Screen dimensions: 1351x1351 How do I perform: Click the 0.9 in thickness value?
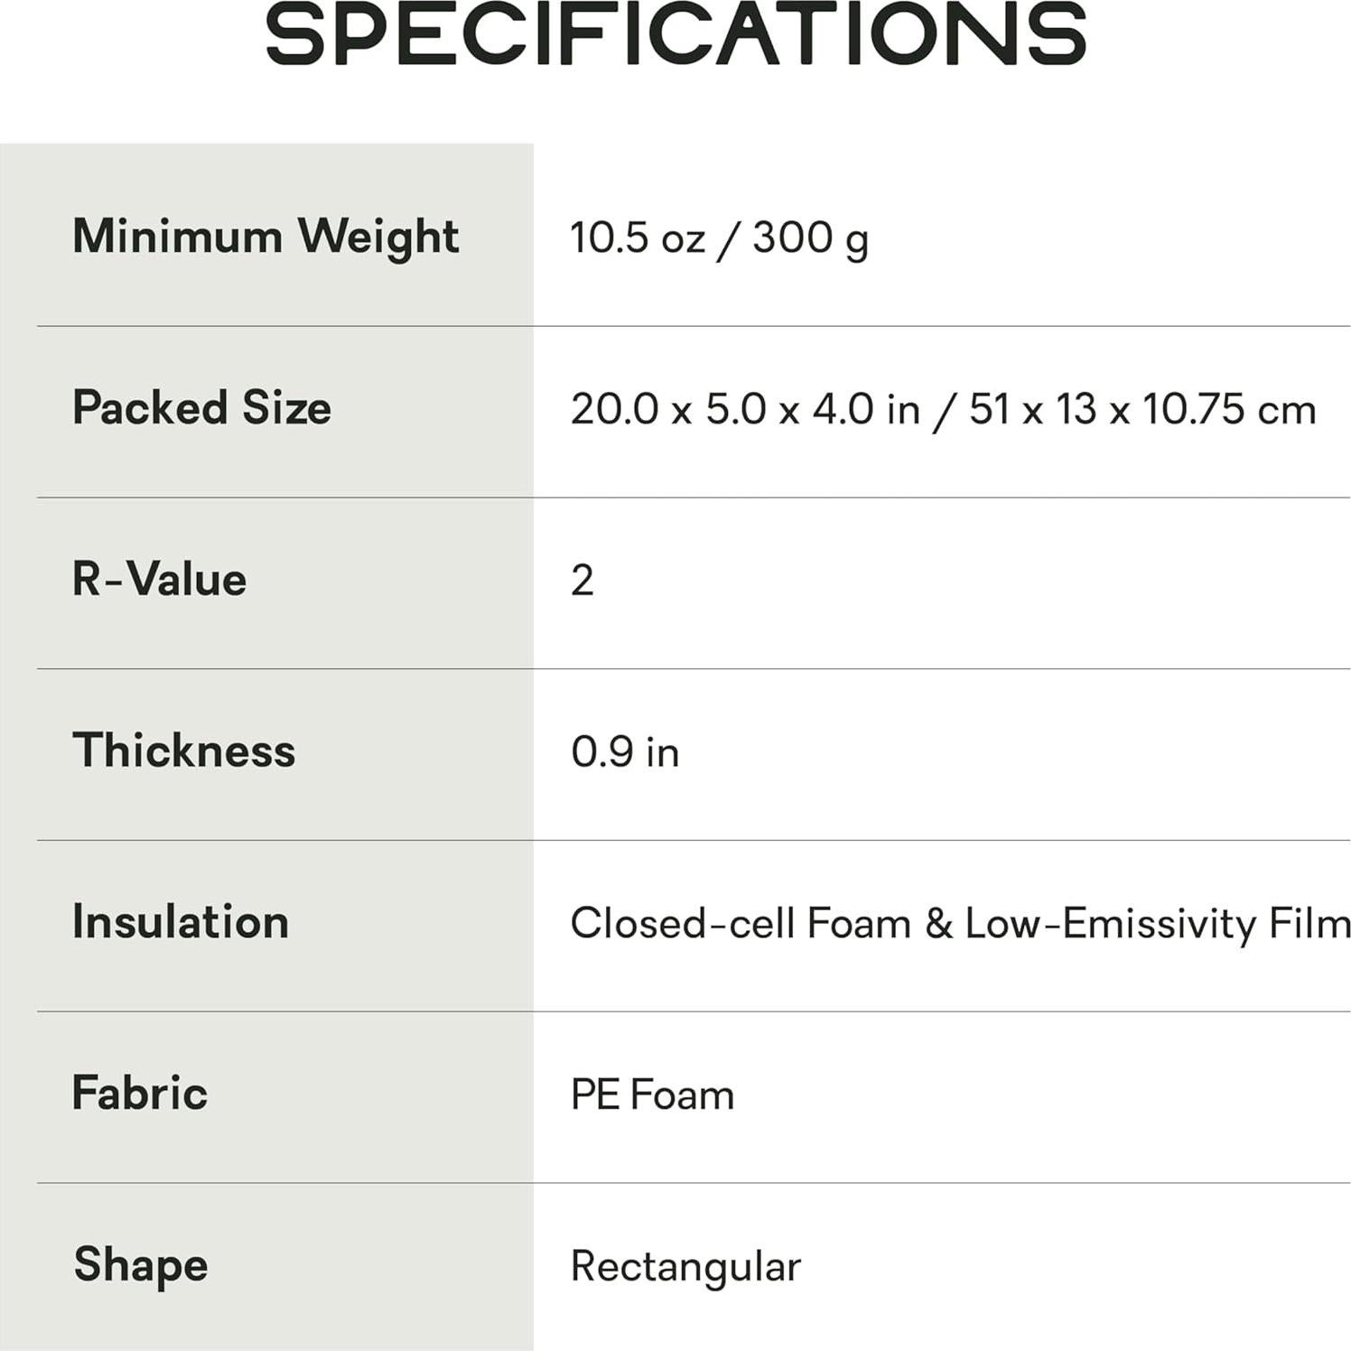pos(625,752)
